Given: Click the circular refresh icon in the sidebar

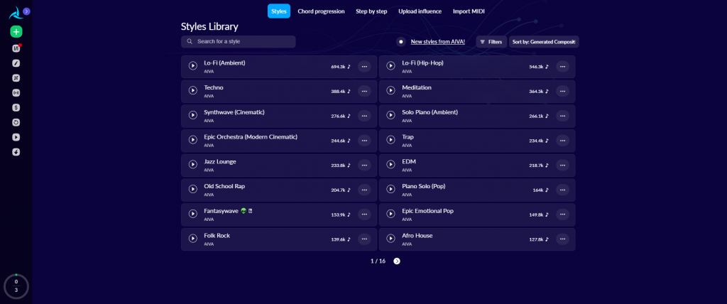Looking at the screenshot, I should [16, 123].
